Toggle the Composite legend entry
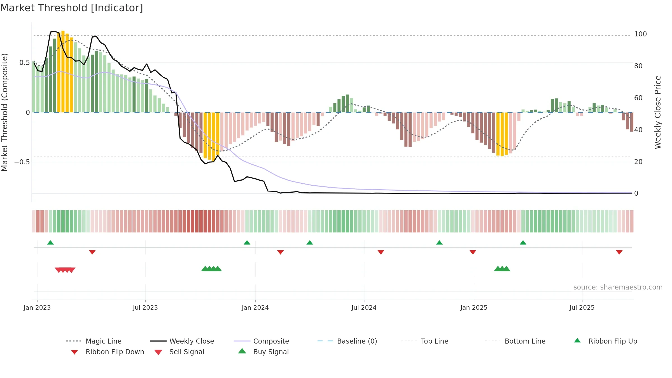 (x=261, y=341)
